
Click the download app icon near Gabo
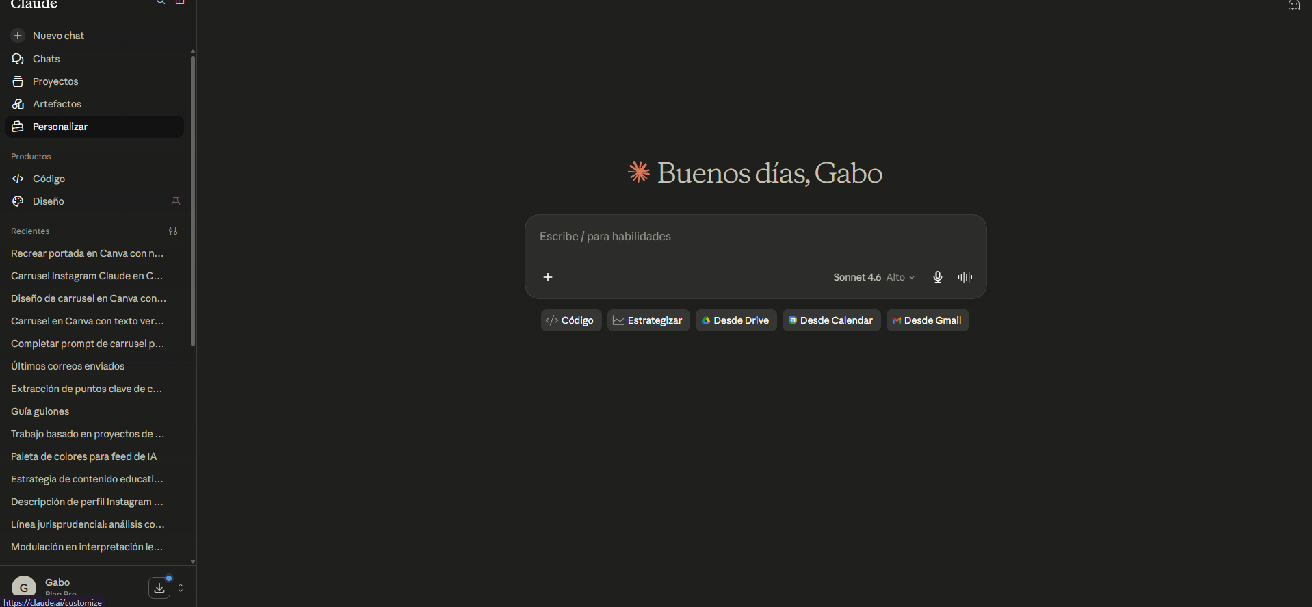[x=159, y=588]
